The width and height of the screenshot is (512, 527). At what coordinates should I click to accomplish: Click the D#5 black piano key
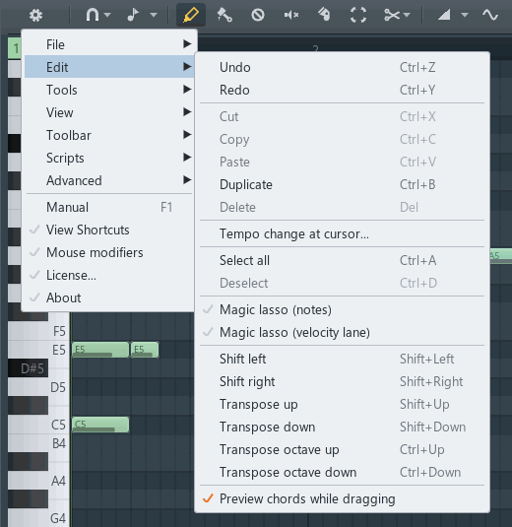(29, 368)
